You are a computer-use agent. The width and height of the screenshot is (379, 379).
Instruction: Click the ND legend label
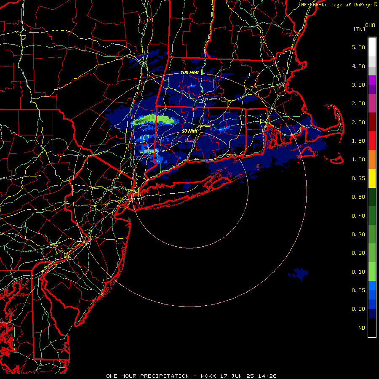[362, 328]
